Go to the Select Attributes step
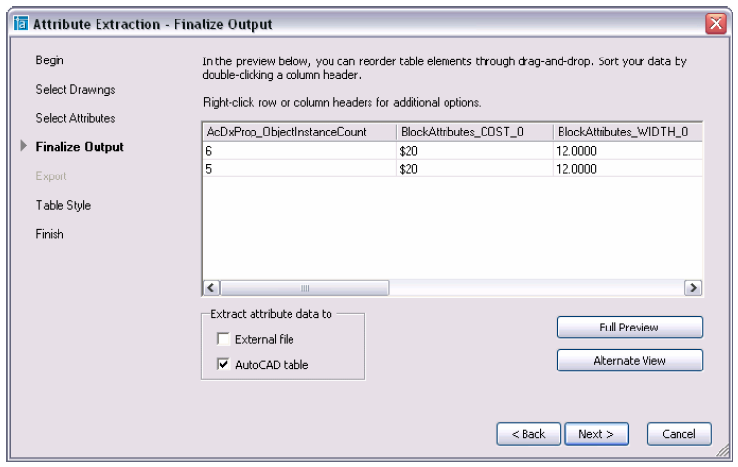 pos(75,118)
